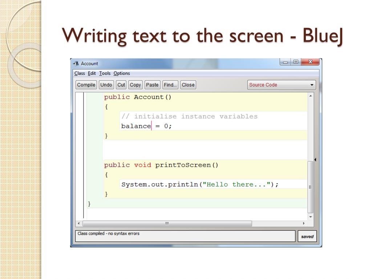This screenshot has width=372, height=279.
Task: Minimize the Account editor window
Action: coord(286,62)
